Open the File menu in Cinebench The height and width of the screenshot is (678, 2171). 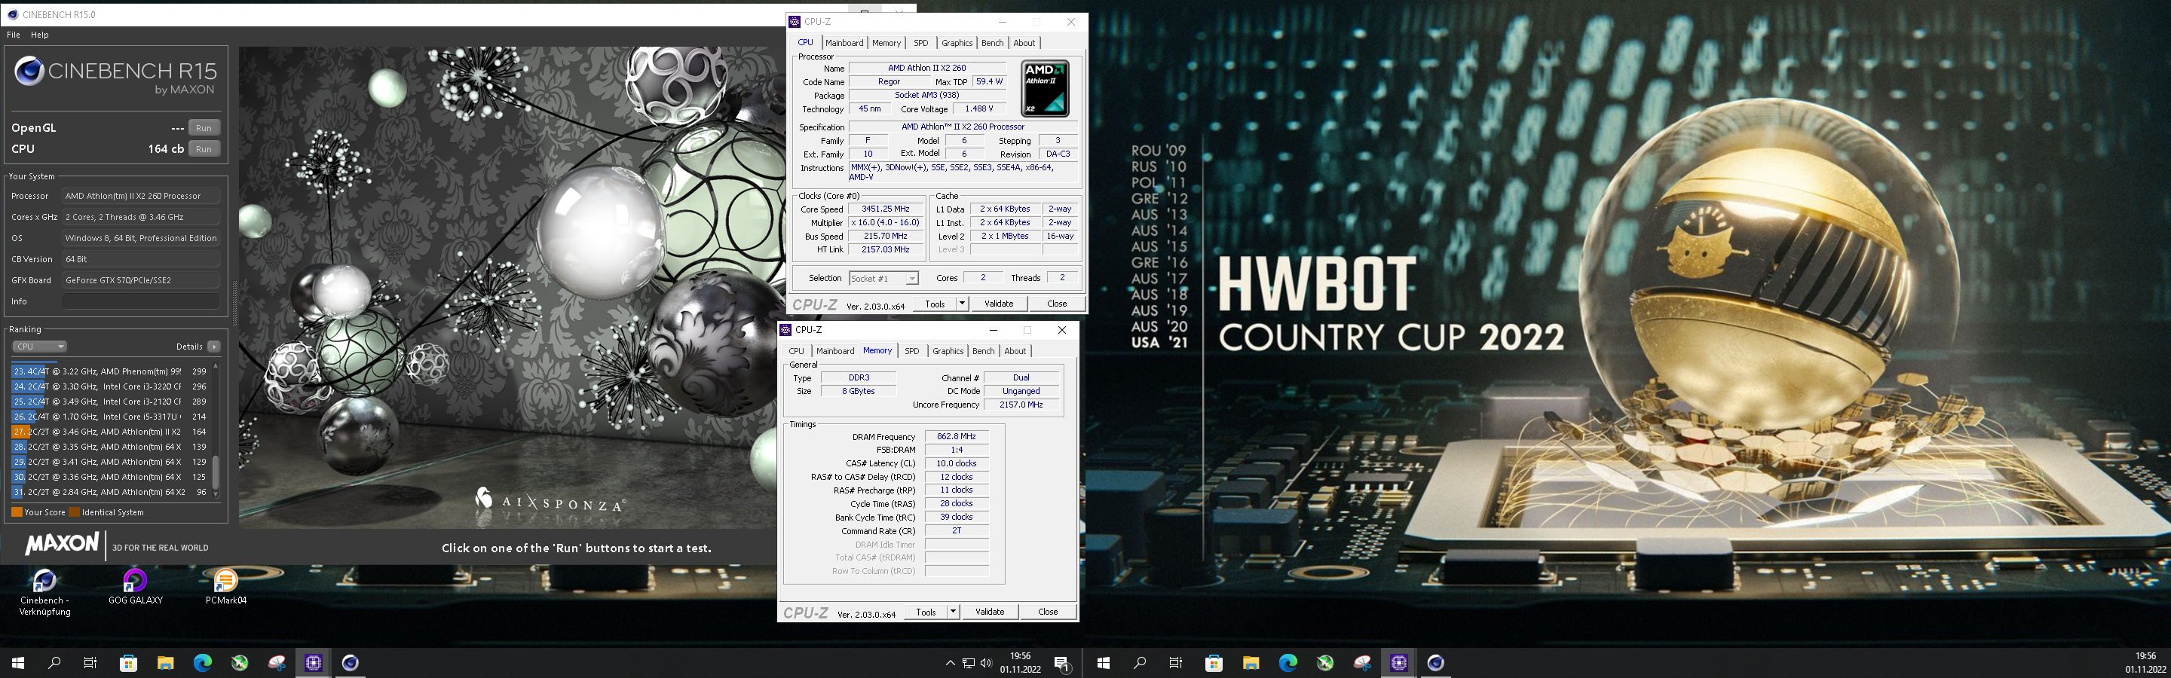pyautogui.click(x=14, y=35)
